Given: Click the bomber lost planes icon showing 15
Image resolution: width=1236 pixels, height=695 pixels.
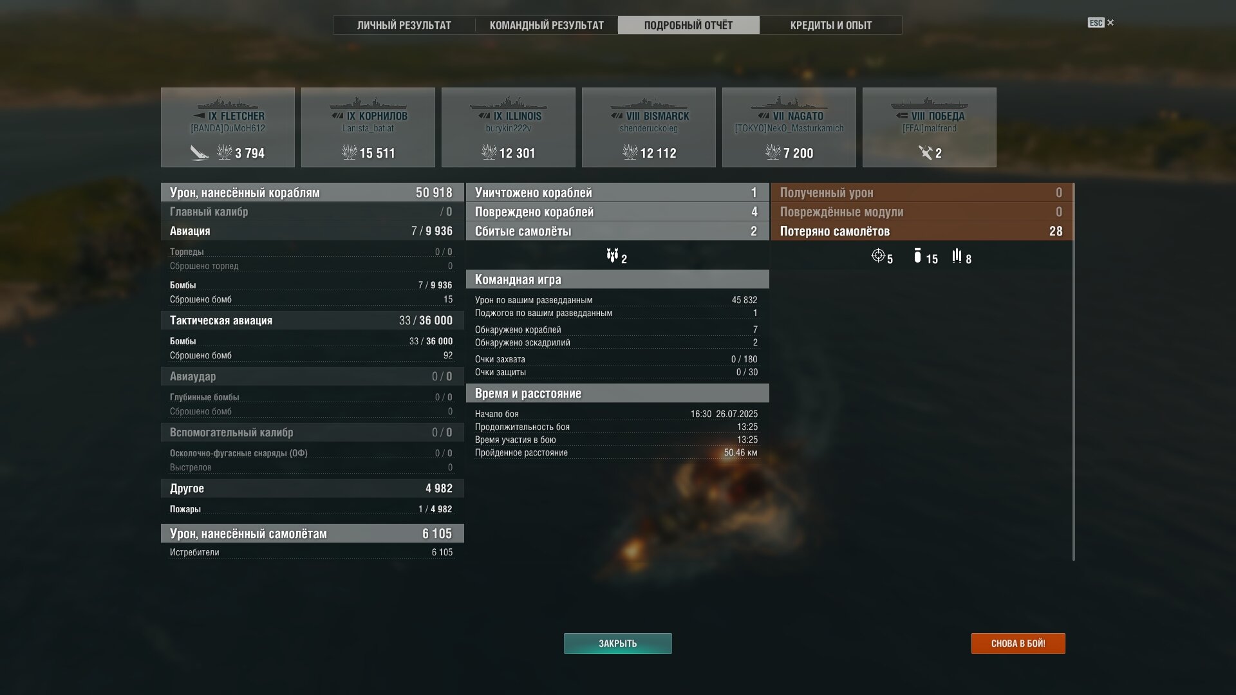Looking at the screenshot, I should click(x=917, y=255).
